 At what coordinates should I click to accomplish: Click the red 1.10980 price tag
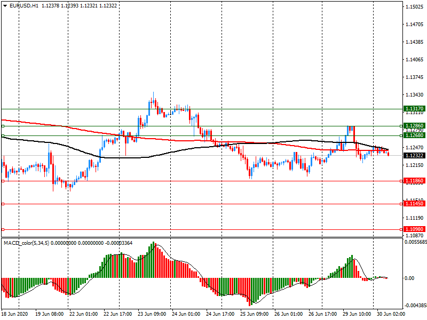click(414, 229)
